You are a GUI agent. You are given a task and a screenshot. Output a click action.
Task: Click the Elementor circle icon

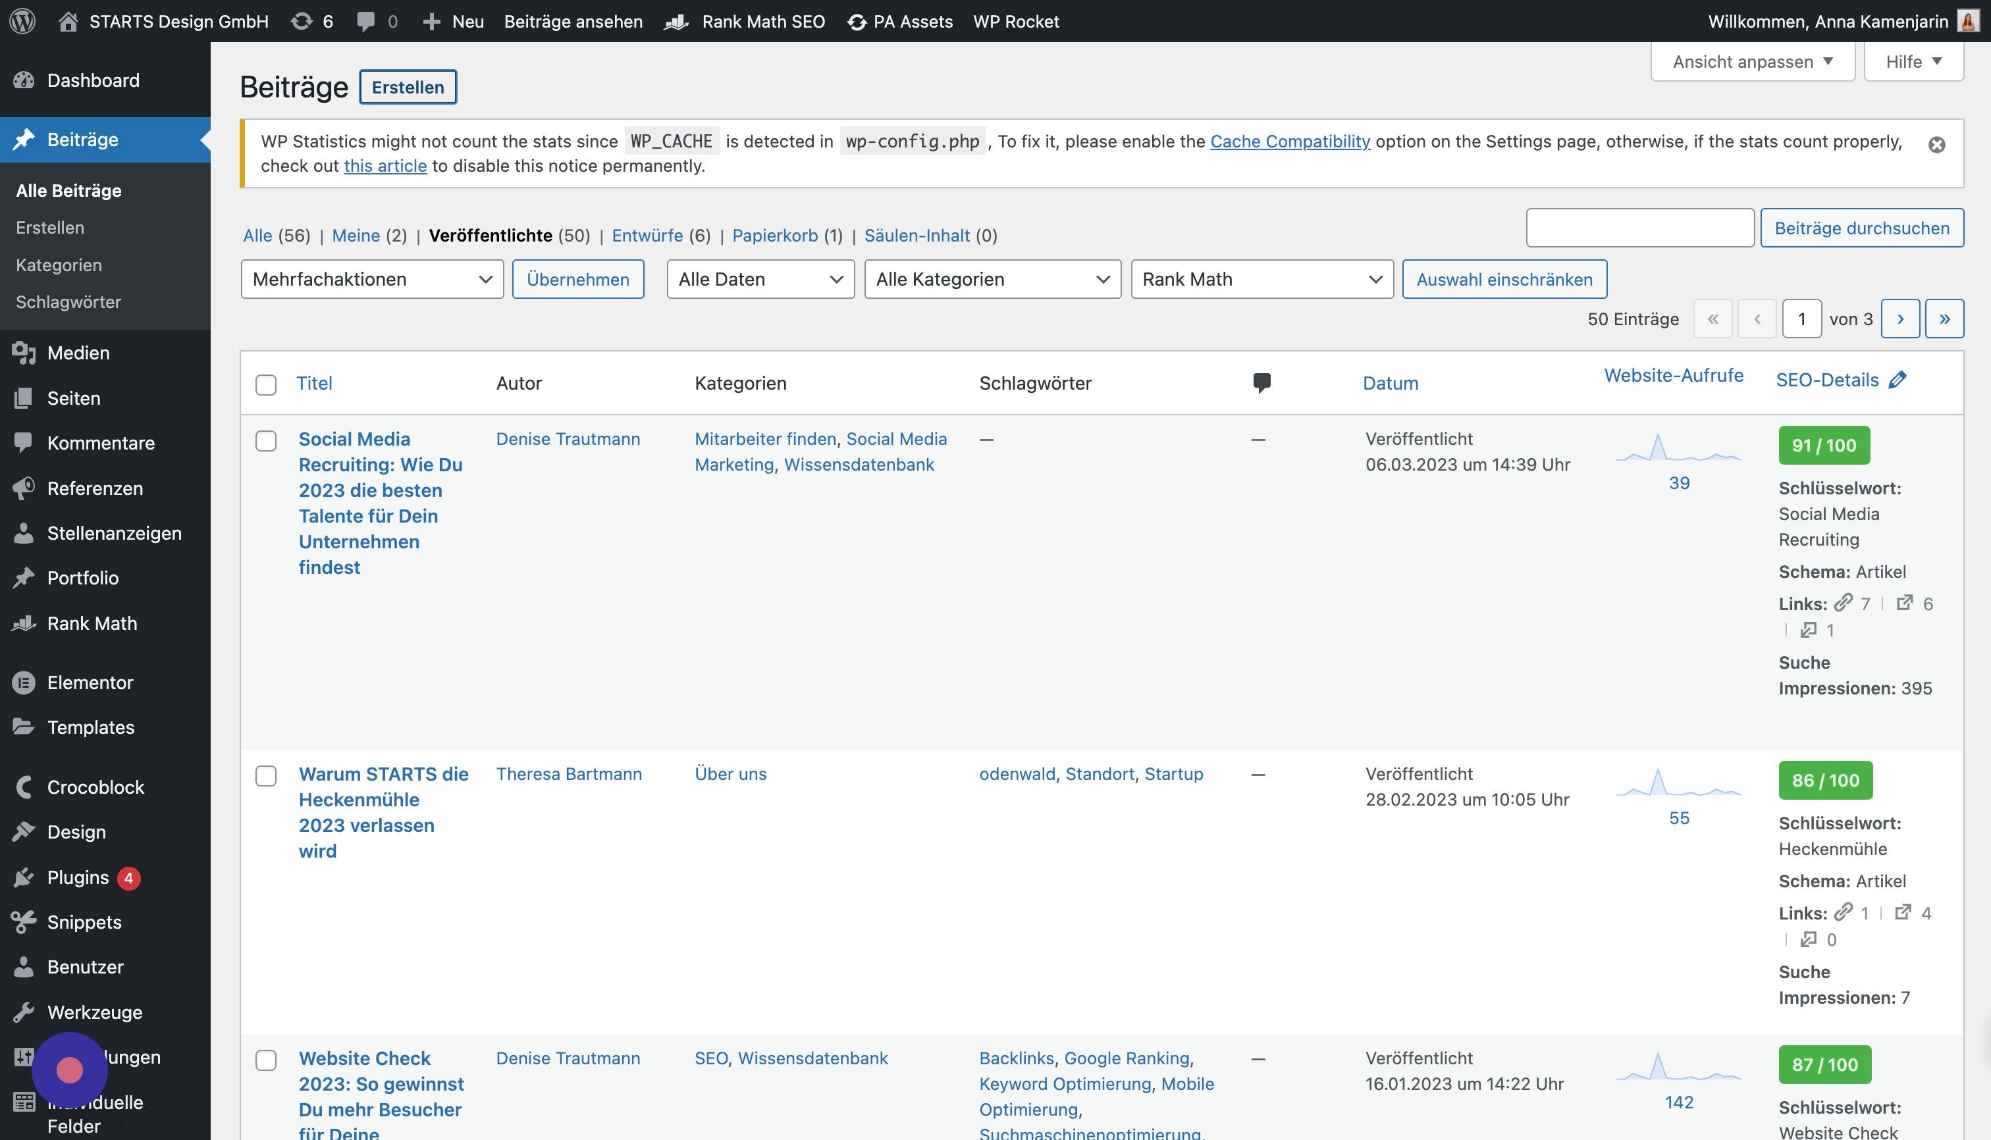[24, 683]
